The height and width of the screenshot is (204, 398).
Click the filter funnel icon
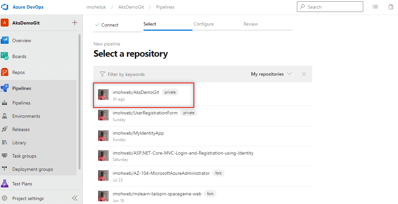click(102, 74)
